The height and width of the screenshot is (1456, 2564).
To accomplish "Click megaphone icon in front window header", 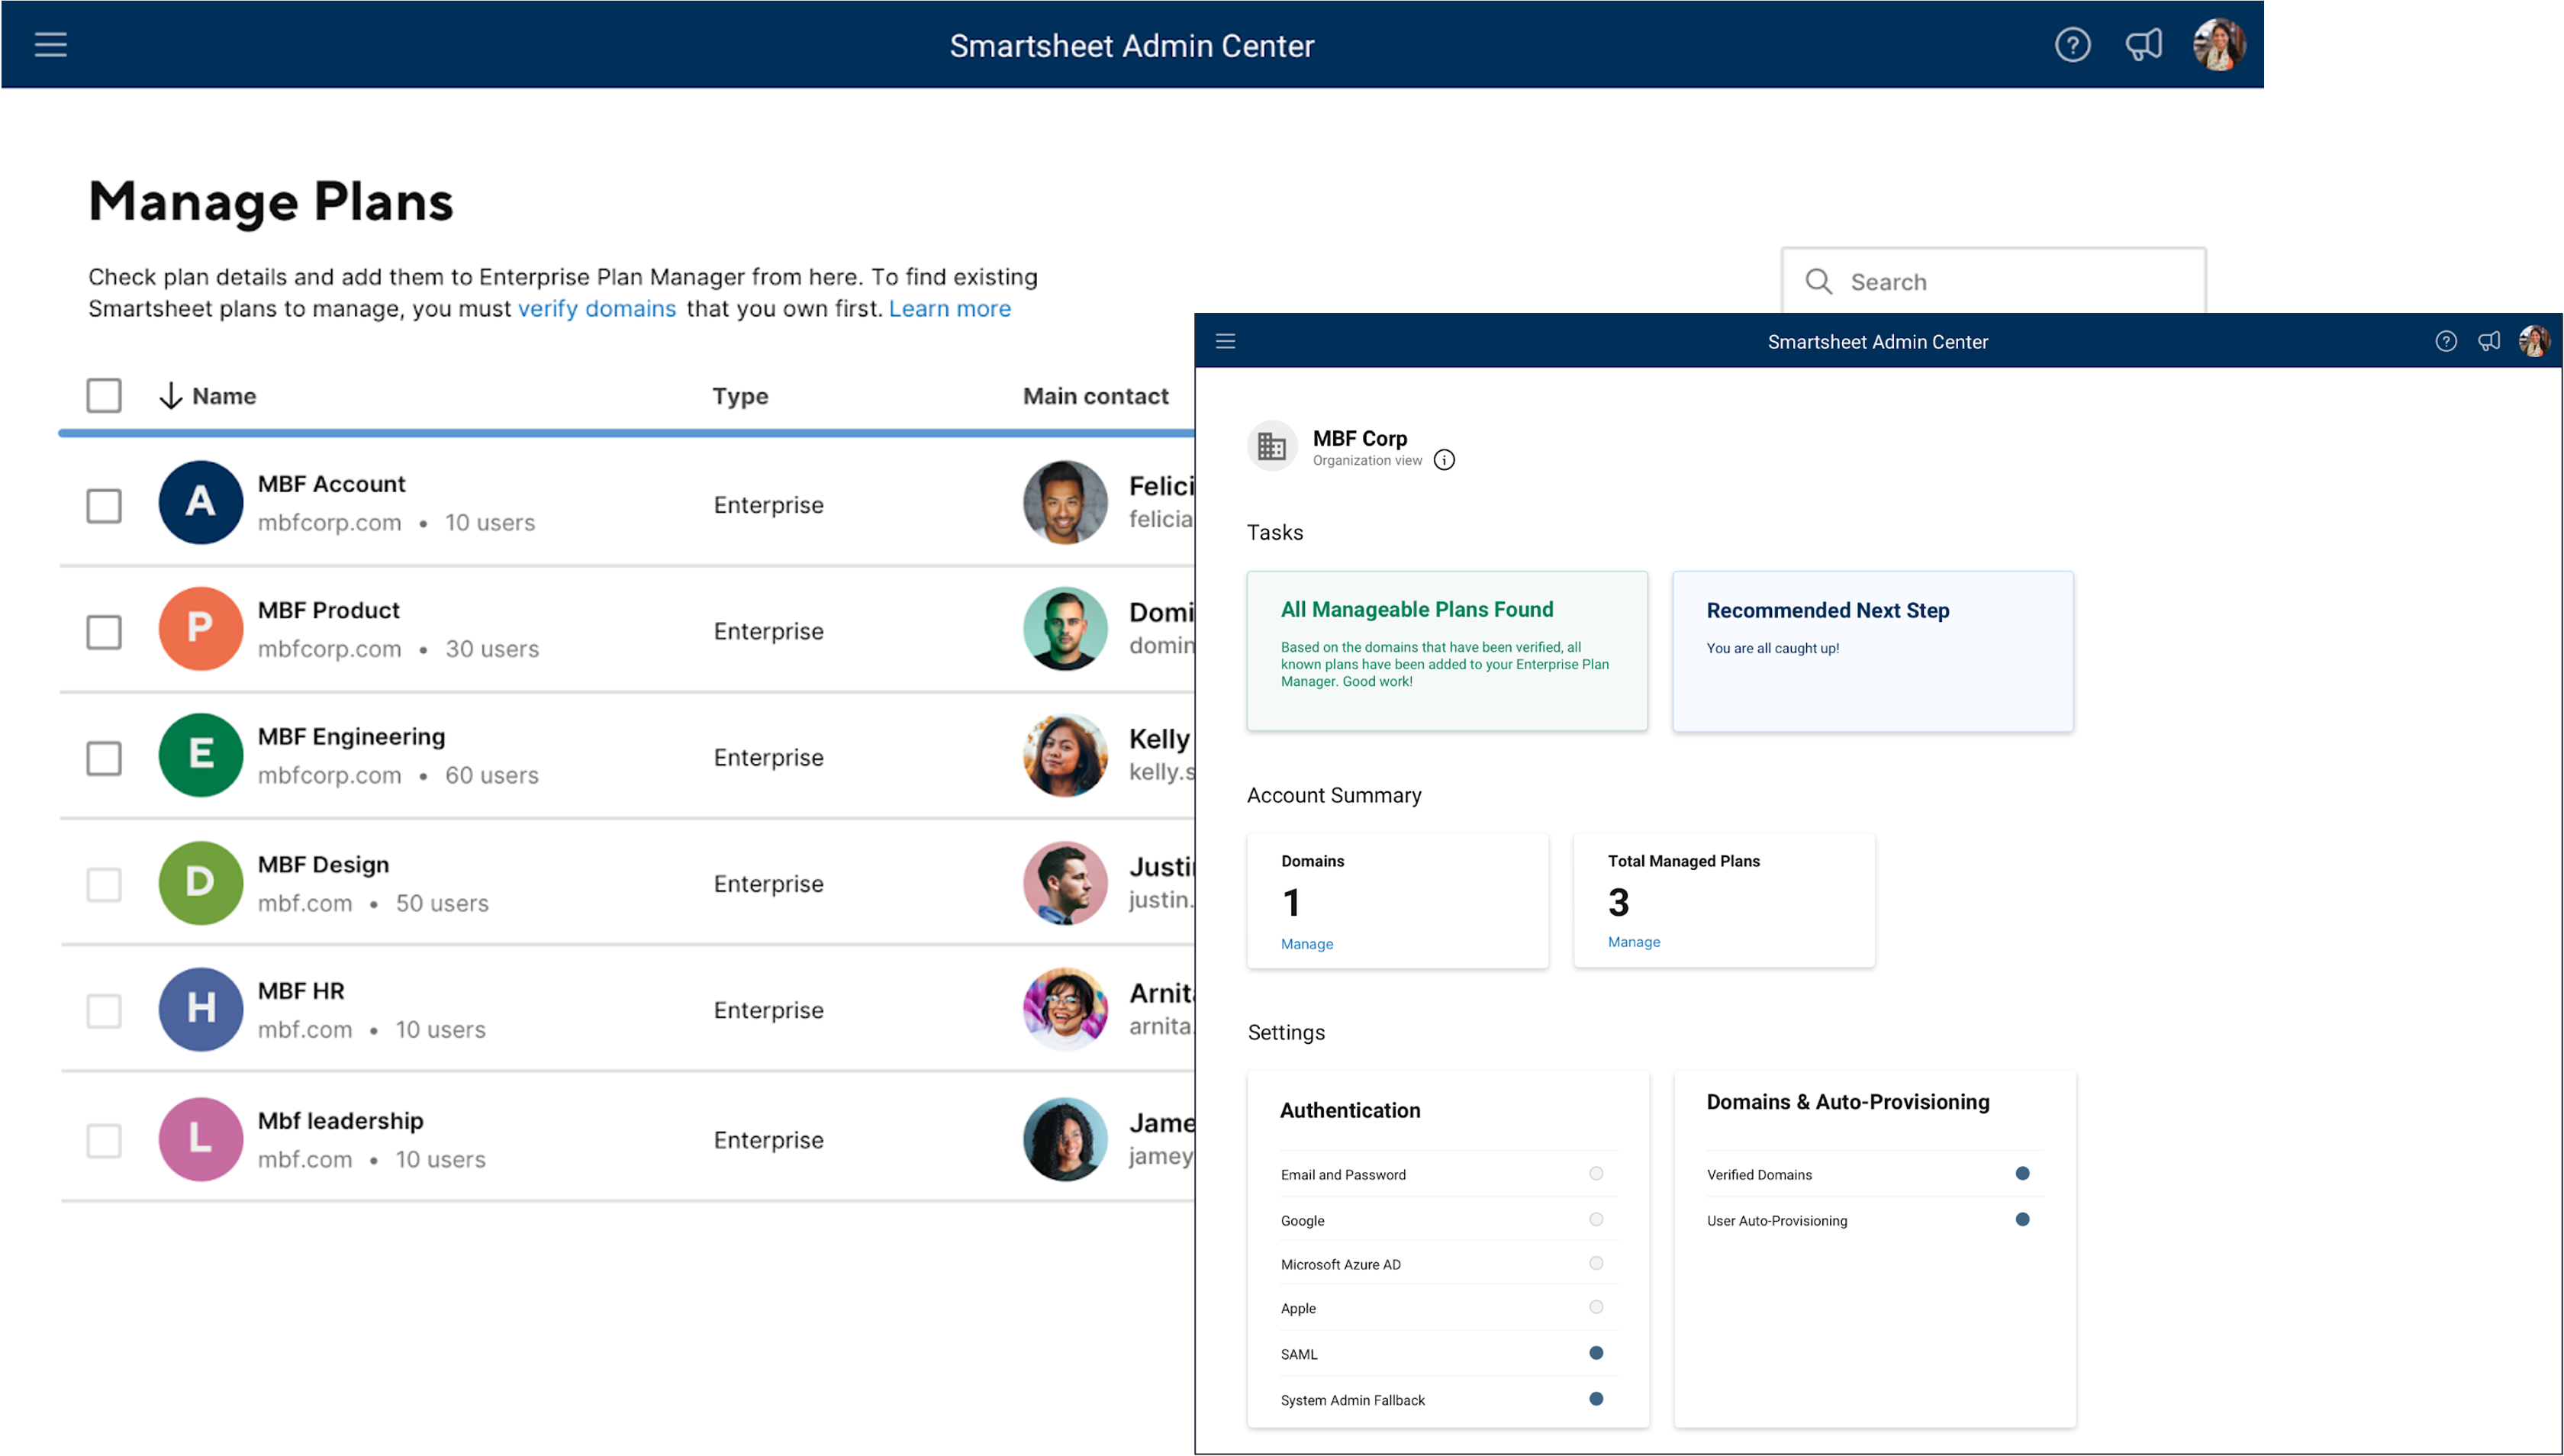I will coord(2489,342).
